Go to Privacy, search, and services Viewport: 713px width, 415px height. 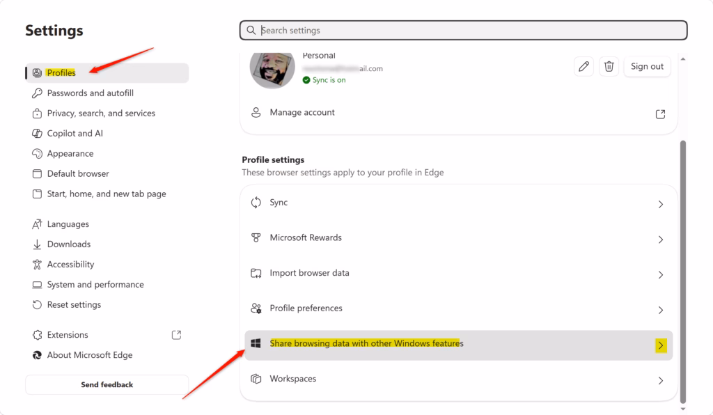pyautogui.click(x=107, y=113)
